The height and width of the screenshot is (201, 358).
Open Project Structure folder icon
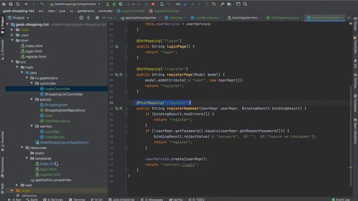[229, 4]
